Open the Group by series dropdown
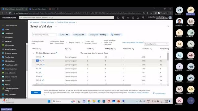Viewport: 198px width, 111px height. click(x=157, y=44)
